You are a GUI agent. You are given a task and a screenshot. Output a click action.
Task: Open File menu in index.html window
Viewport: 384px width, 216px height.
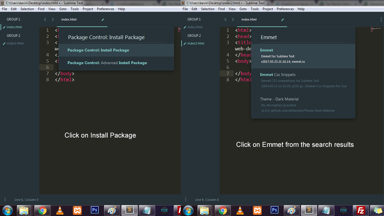tap(4, 9)
